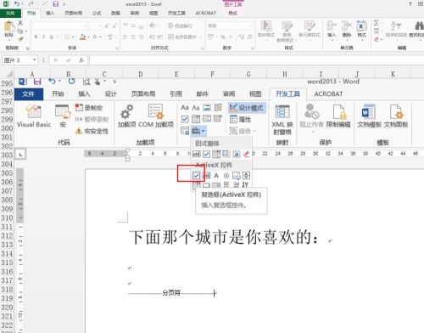
Task: Expand the Name Box dropdown arrow
Action: 35,60
